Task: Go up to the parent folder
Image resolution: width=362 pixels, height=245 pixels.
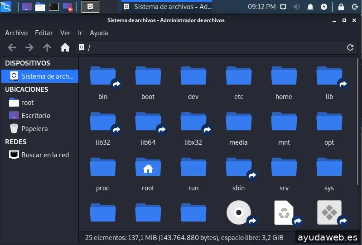Action: click(x=47, y=47)
